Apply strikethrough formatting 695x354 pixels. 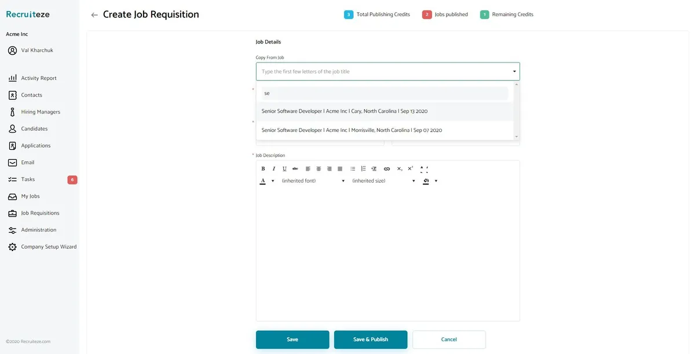295,169
